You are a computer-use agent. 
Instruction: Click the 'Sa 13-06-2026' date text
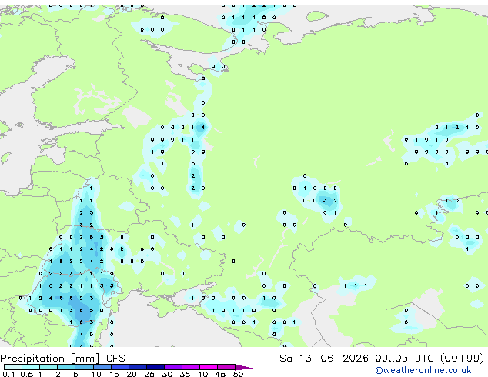(324, 359)
